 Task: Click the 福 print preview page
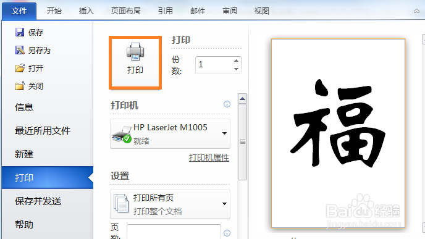click(338, 133)
